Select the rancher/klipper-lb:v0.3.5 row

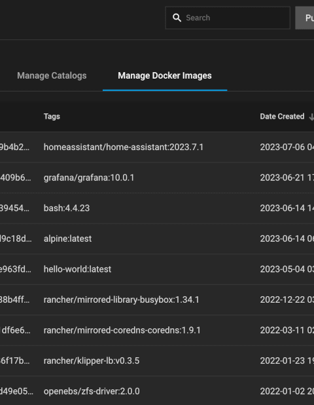[157, 360]
